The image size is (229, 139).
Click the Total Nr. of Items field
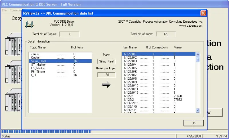166,34
